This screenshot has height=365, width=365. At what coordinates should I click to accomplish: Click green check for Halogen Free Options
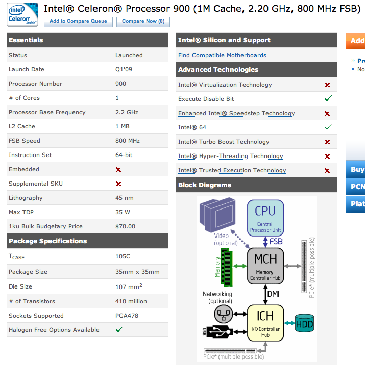point(119,329)
